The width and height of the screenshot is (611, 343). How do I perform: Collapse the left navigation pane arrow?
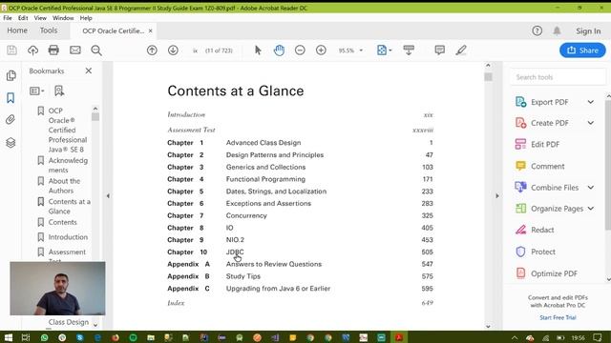108,196
